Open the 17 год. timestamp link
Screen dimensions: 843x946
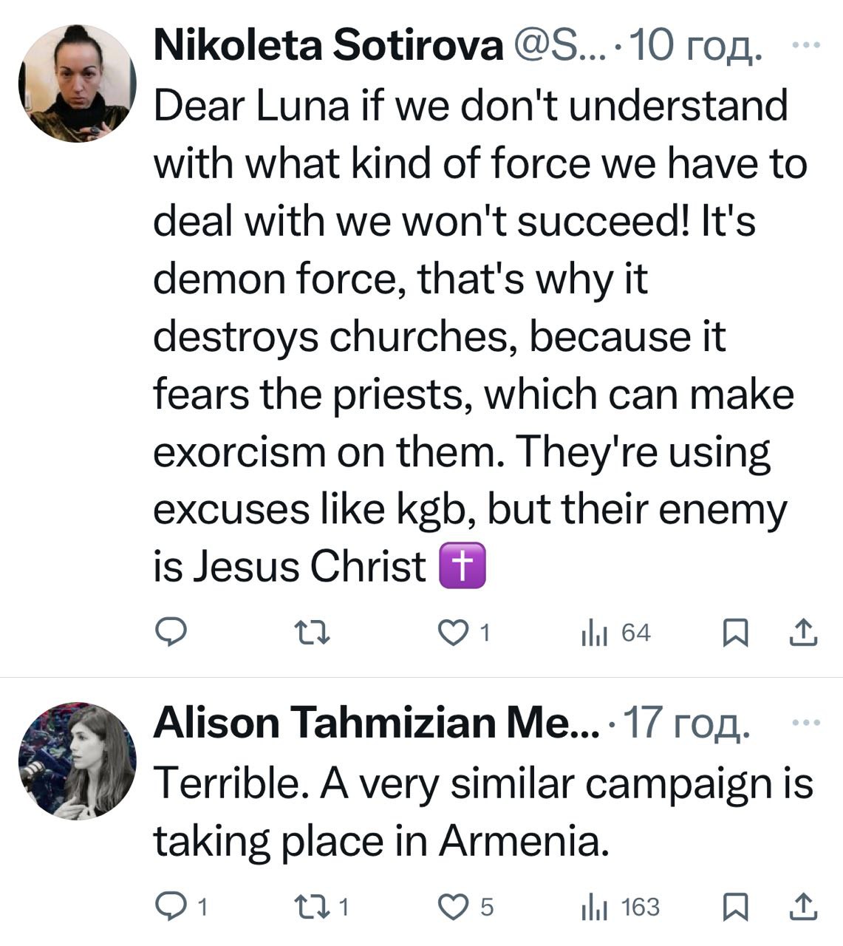click(689, 723)
